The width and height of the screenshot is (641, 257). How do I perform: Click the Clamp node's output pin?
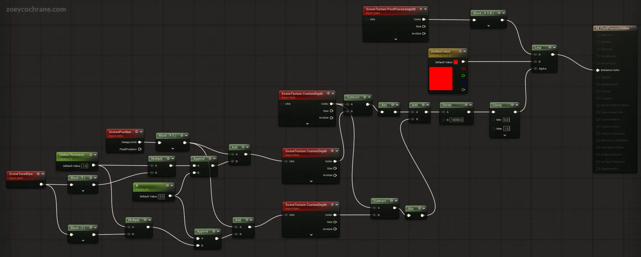pos(515,112)
